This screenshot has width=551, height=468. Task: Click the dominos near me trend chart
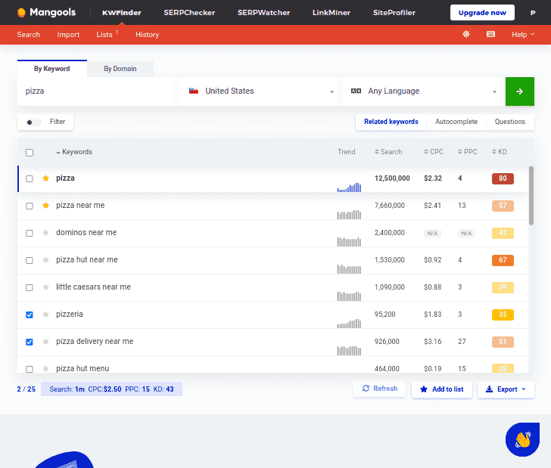[349, 241]
